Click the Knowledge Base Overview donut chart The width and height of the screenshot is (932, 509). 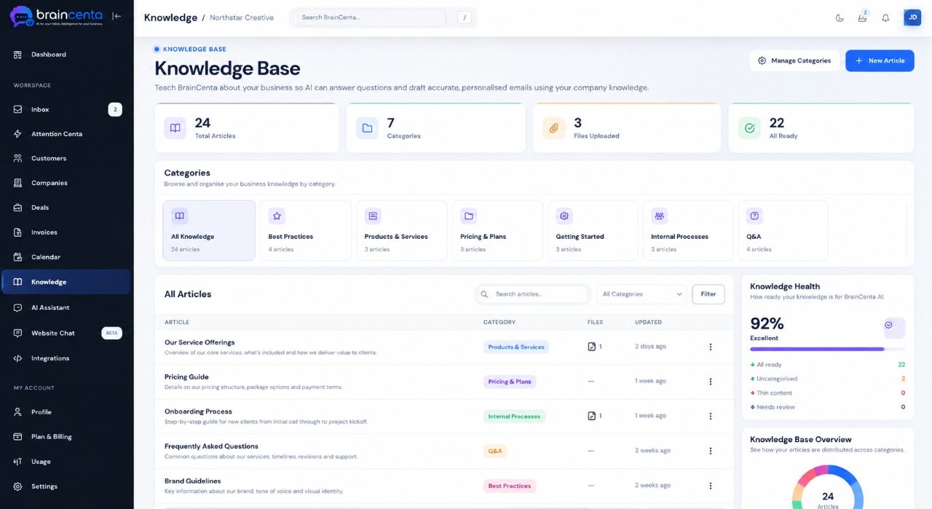[828, 487]
